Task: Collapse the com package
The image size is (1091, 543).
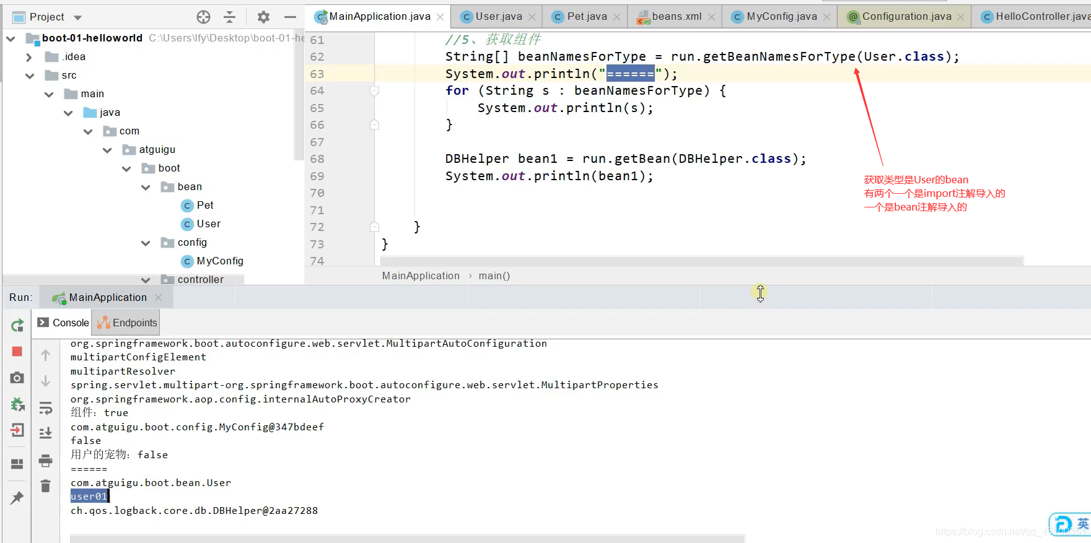Action: [x=88, y=131]
